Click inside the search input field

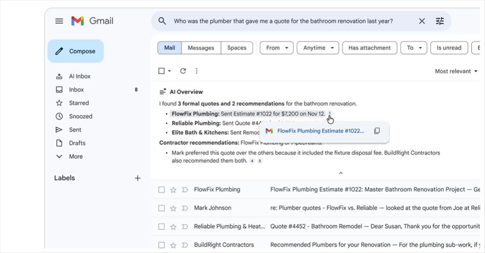(x=283, y=21)
